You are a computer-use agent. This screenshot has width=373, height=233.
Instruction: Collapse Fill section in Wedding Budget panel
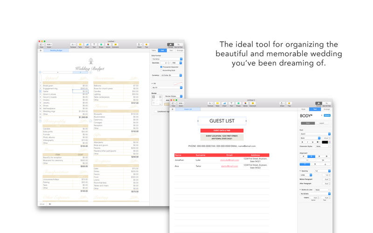click(x=152, y=83)
